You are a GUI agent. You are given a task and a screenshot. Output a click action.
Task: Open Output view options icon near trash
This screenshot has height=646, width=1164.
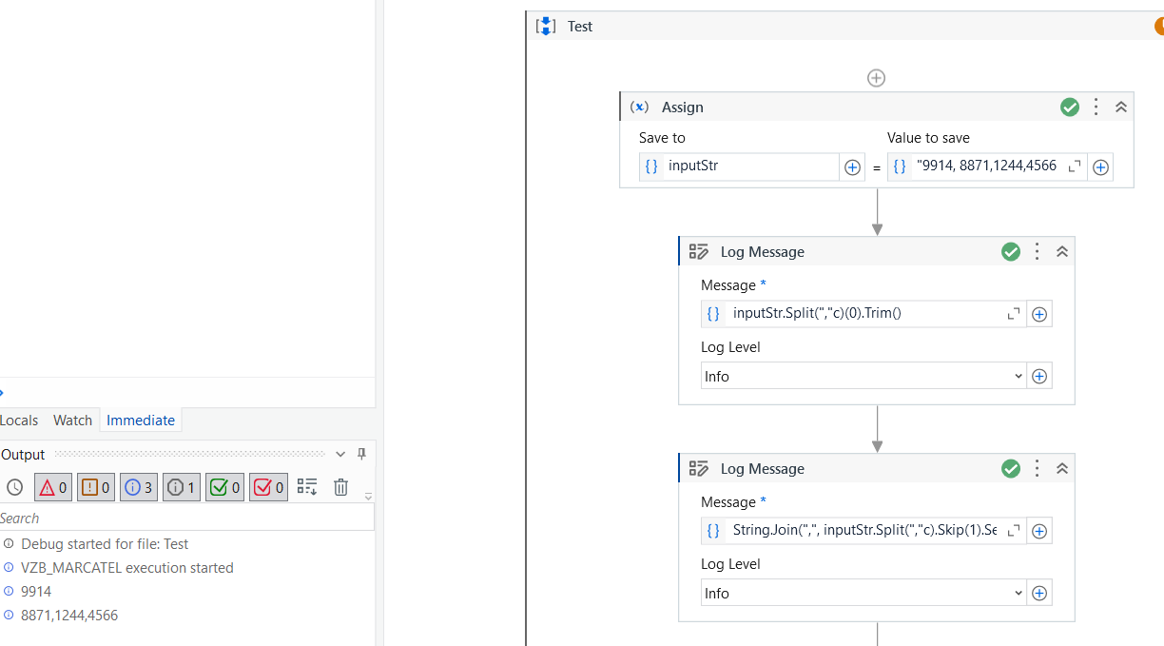point(307,487)
